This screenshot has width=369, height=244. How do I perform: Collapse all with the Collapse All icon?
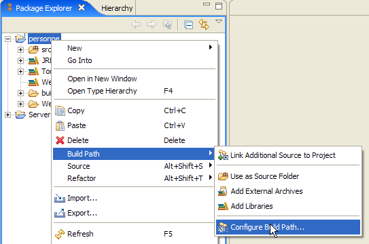[188, 24]
